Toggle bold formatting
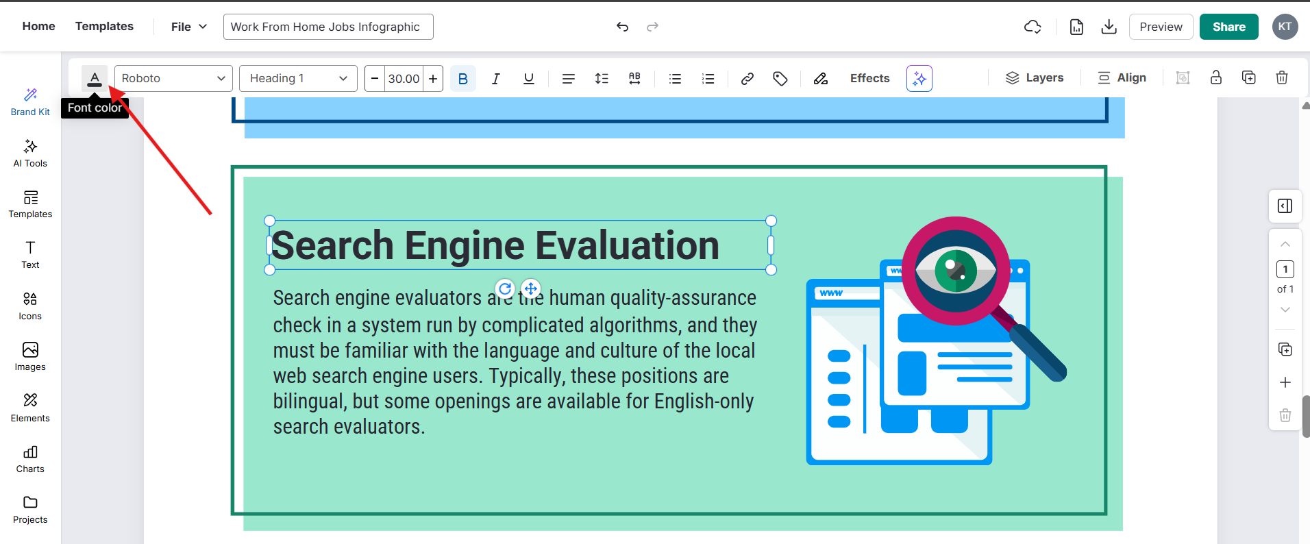This screenshot has width=1310, height=544. click(x=462, y=79)
